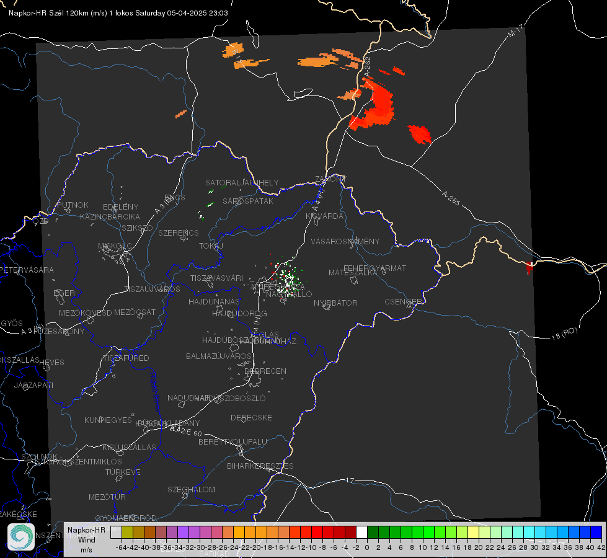Select the TISZAFÜRED label
The height and width of the screenshot is (558, 607).
(126, 358)
